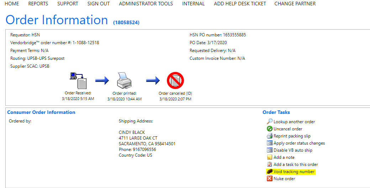Click the HSN PO number 1653555885 text
The height and width of the screenshot is (188, 370).
pos(218,35)
